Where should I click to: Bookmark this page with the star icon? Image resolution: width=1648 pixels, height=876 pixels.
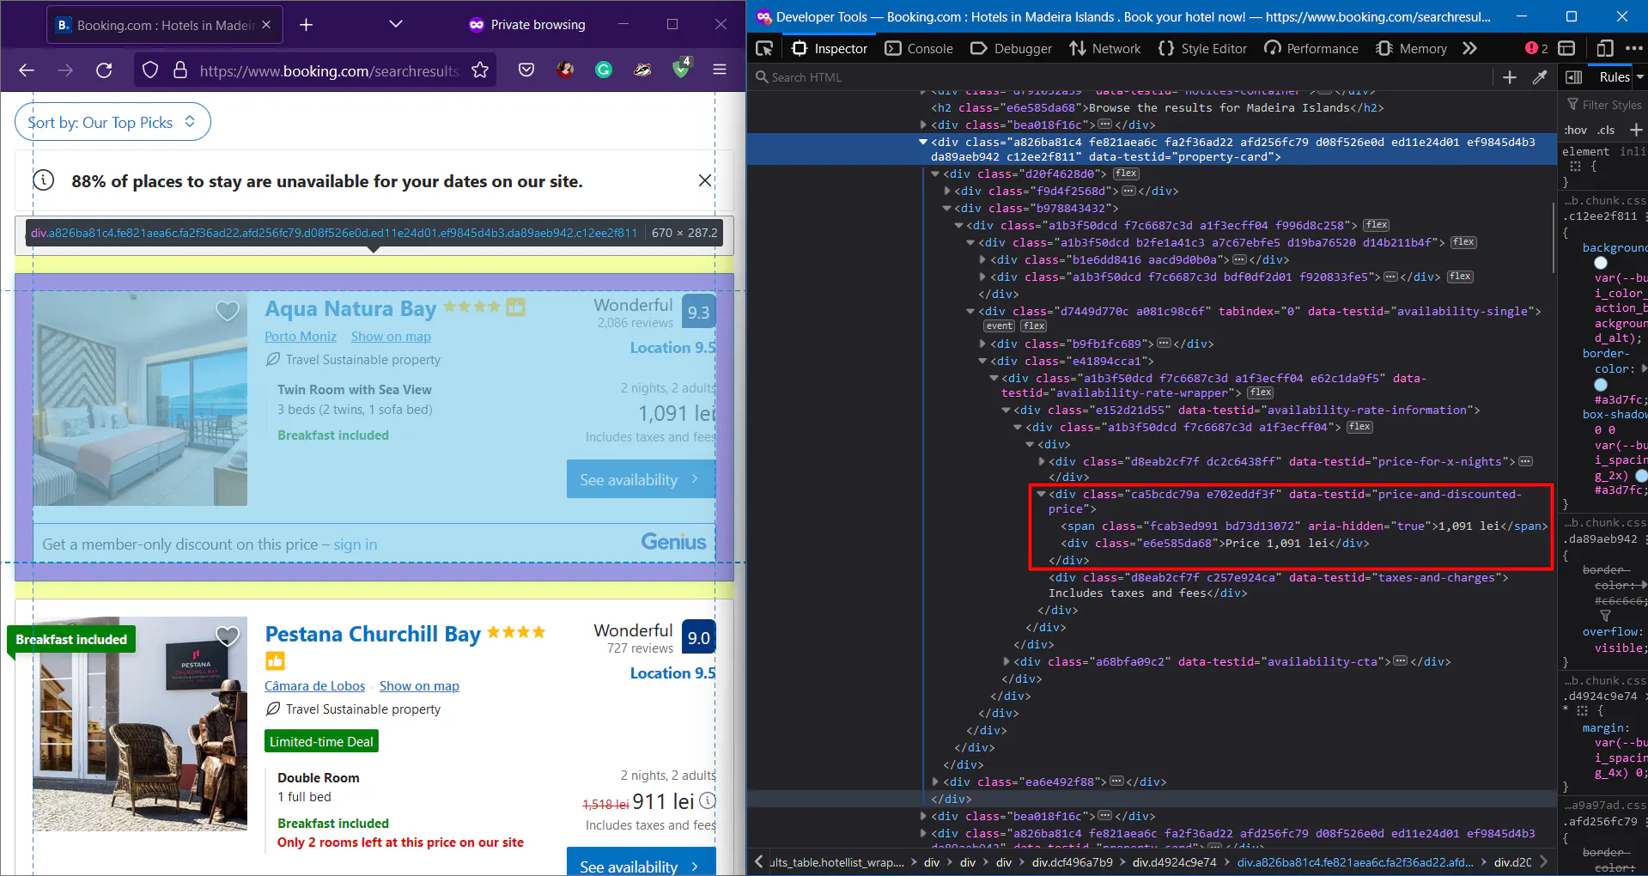[x=480, y=70]
